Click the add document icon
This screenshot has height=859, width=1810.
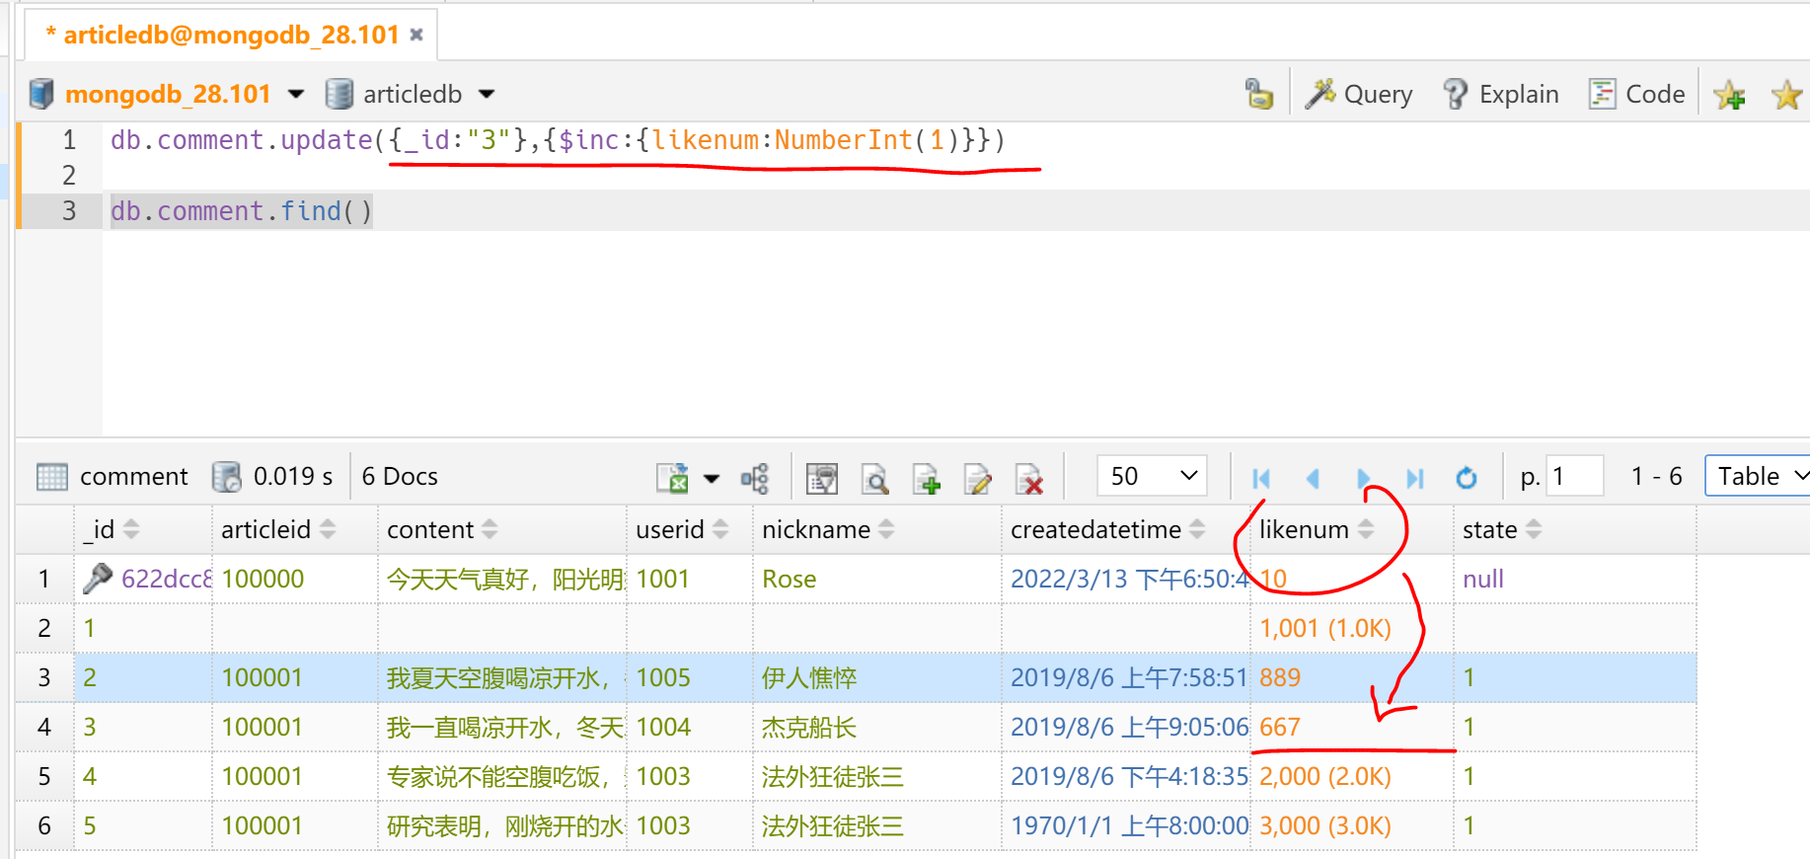point(926,480)
